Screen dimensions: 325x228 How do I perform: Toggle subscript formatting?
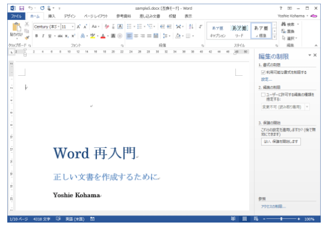point(67,36)
